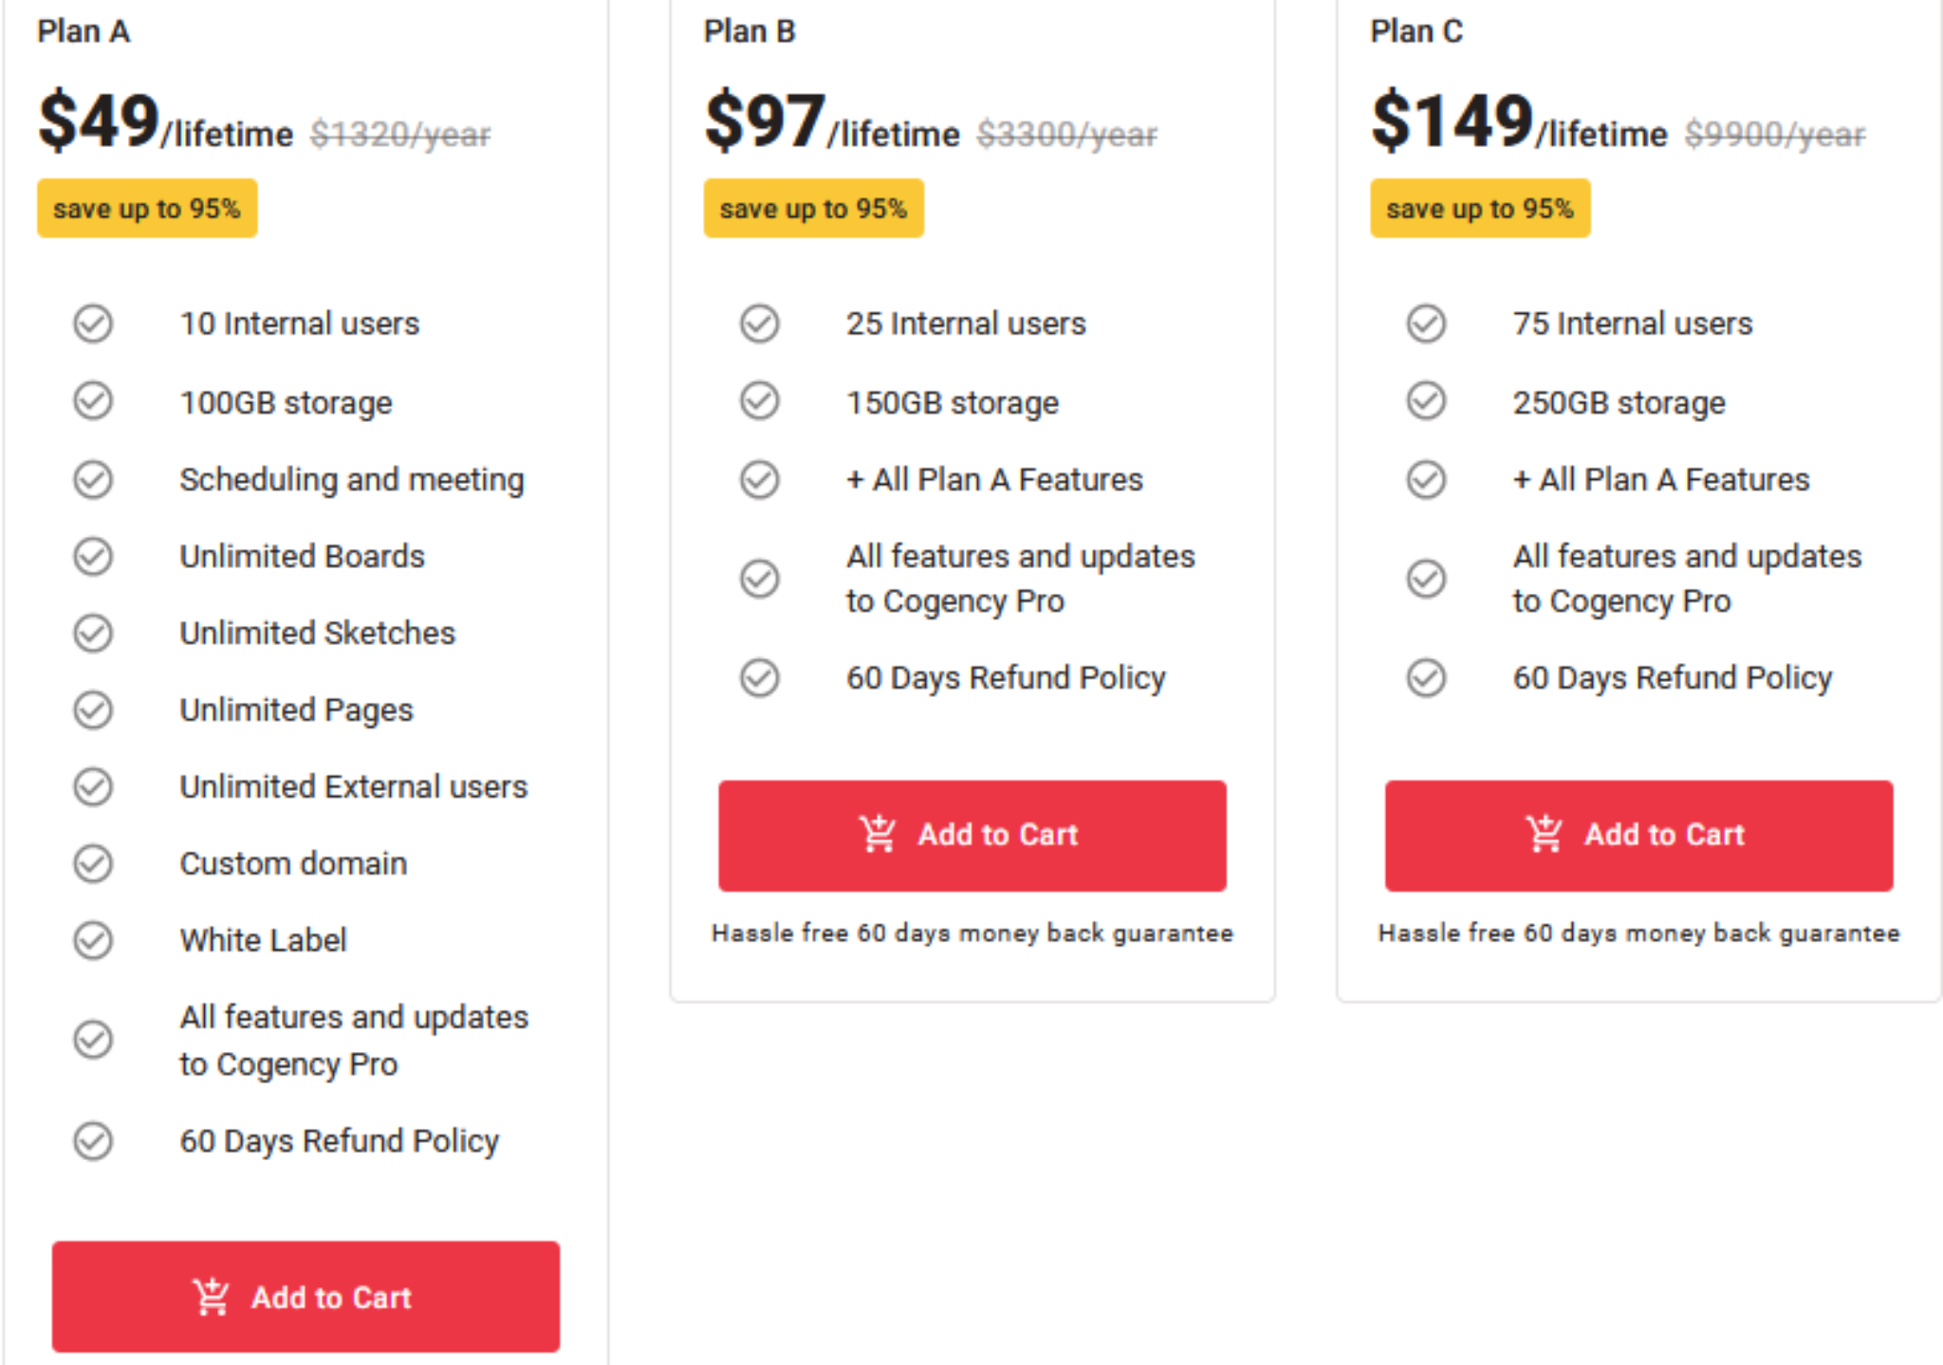Click checkmark beside Custom domain
Viewport: 1943px width, 1365px height.
(93, 863)
